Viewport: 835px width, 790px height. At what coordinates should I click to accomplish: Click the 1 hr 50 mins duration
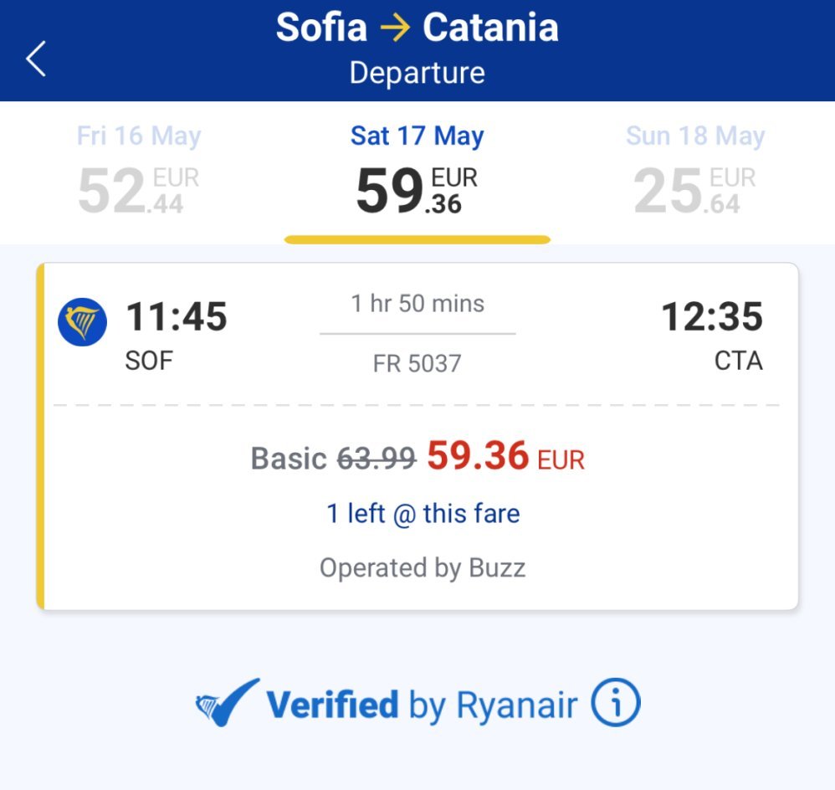coord(417,303)
